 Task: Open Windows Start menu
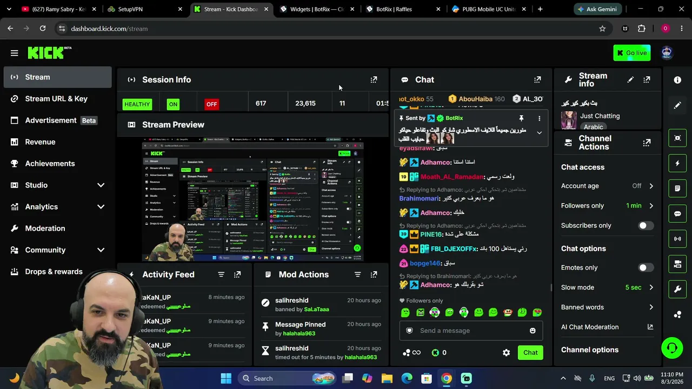[226, 379]
